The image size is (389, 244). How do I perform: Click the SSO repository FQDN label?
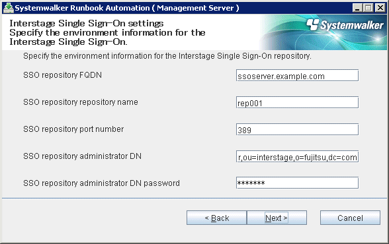62,75
